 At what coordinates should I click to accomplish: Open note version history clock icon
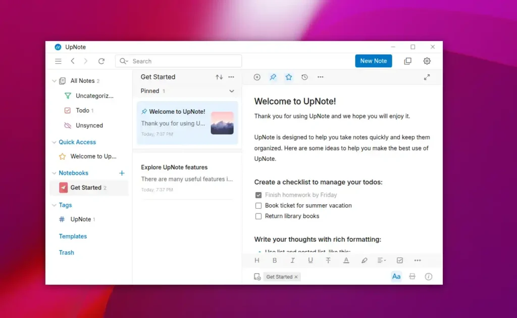point(304,77)
